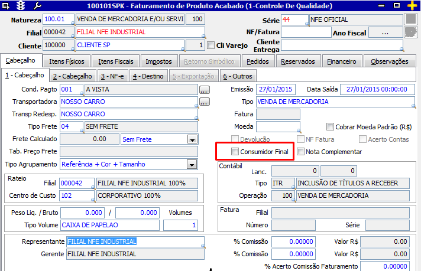Enable the Consumidor Final checkbox
The height and width of the screenshot is (271, 421).
pyautogui.click(x=235, y=152)
